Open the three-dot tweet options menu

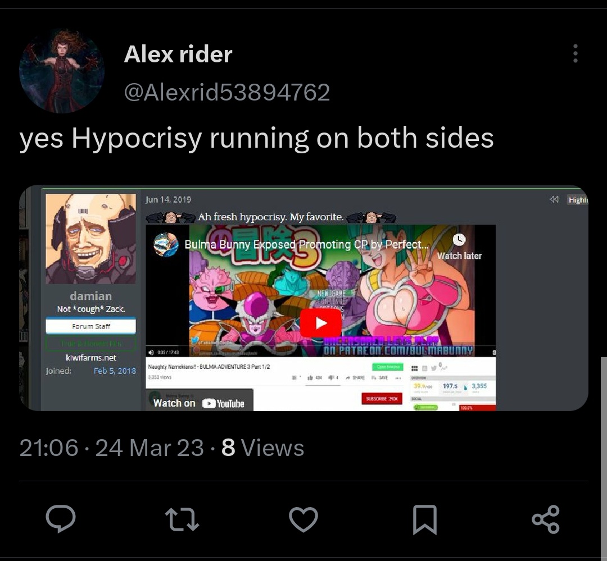tap(576, 53)
